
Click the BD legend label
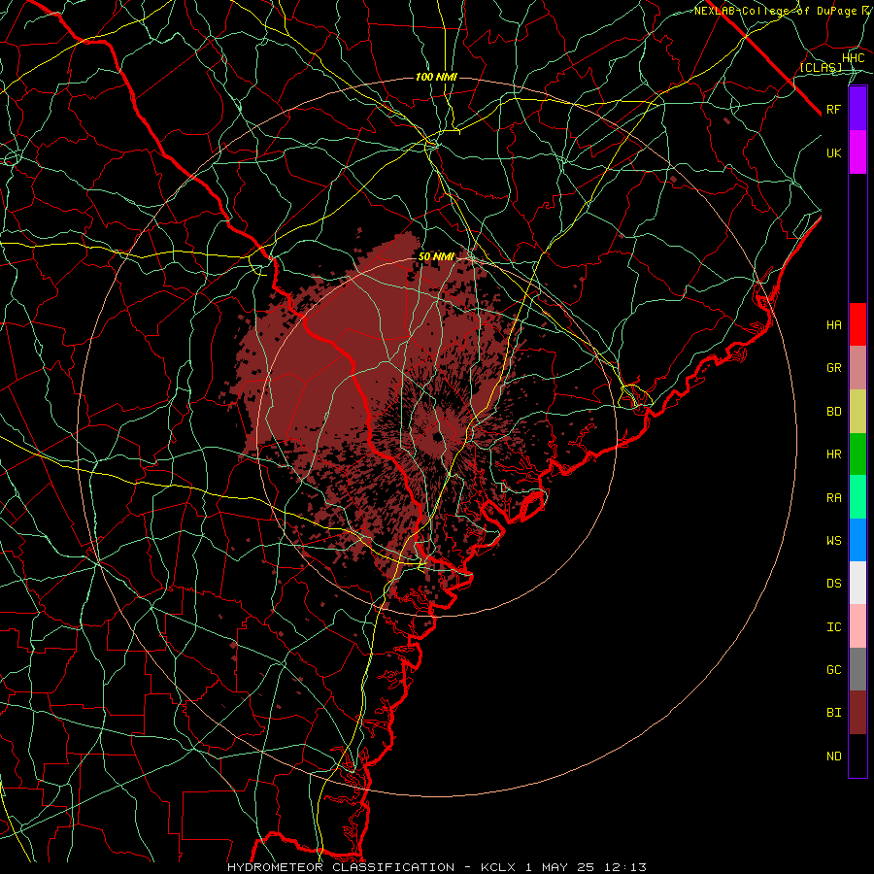point(834,412)
